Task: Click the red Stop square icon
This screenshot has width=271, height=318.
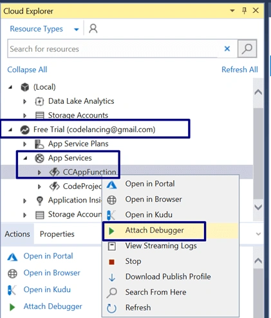Action: tap(111, 262)
